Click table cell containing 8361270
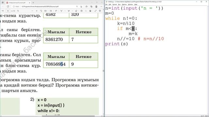The image size is (209, 117). click(56, 39)
